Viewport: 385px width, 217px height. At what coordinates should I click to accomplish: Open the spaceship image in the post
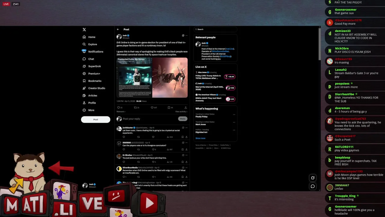coord(170,78)
